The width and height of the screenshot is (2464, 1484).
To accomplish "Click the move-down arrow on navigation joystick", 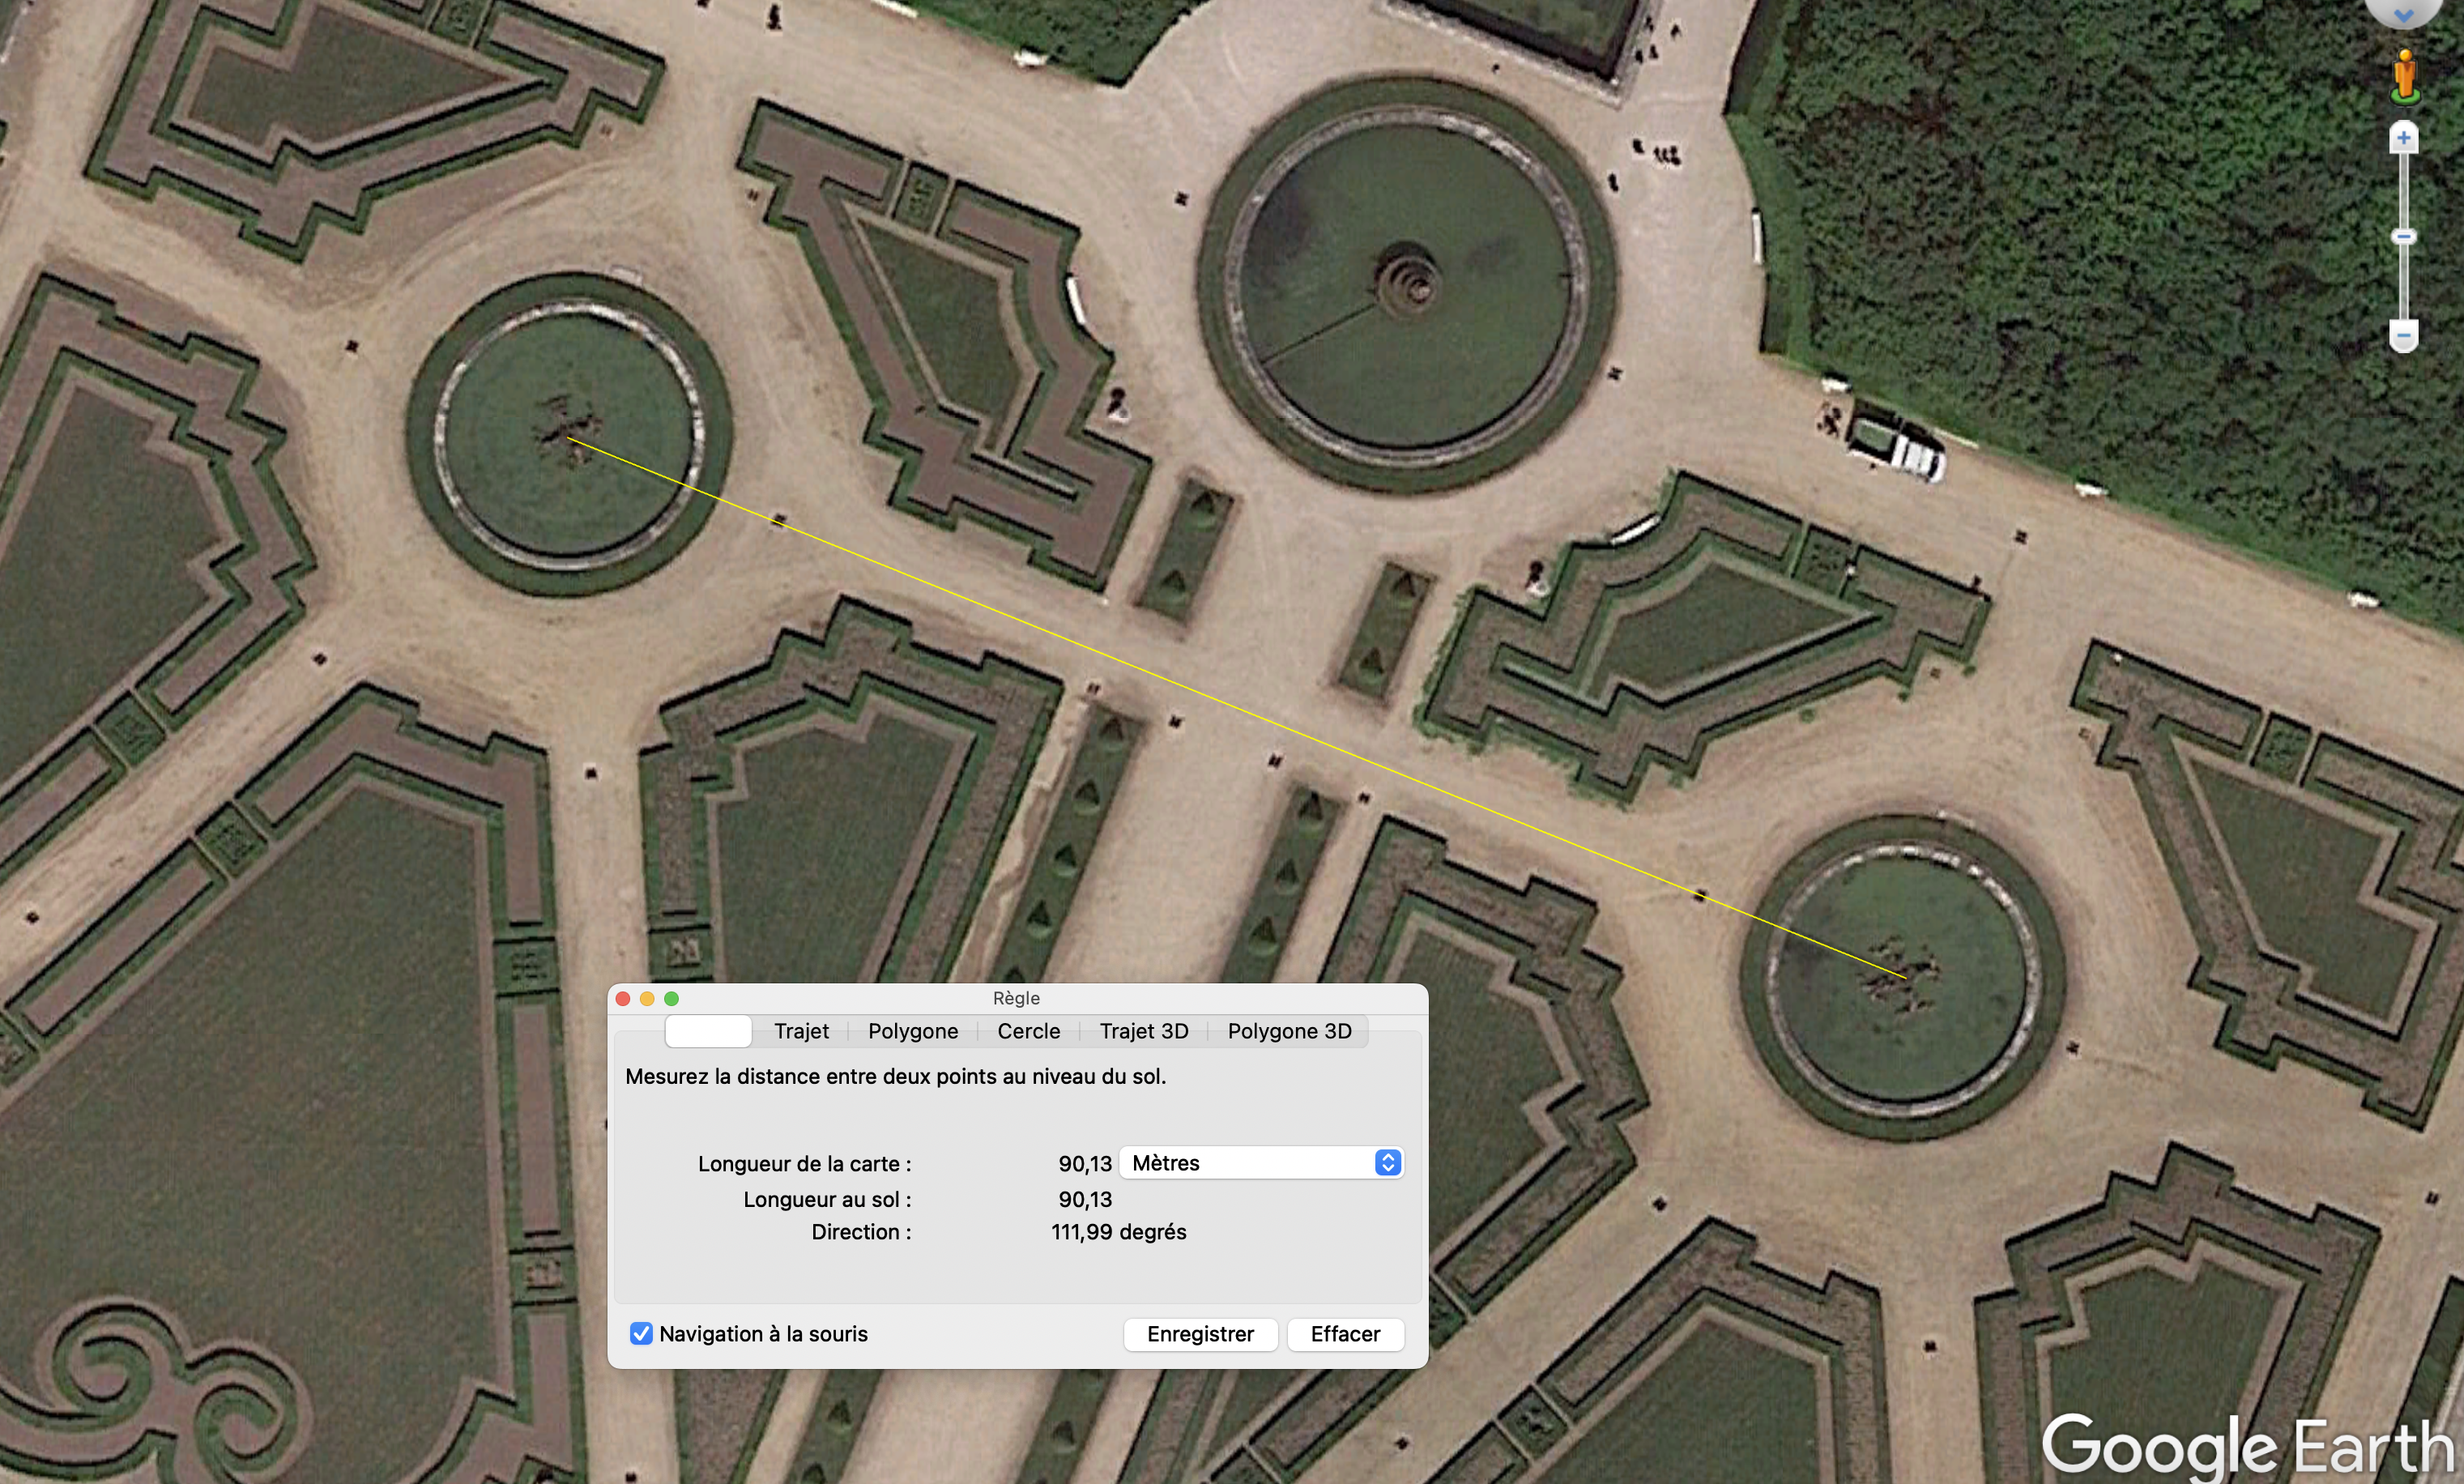I will [2404, 14].
